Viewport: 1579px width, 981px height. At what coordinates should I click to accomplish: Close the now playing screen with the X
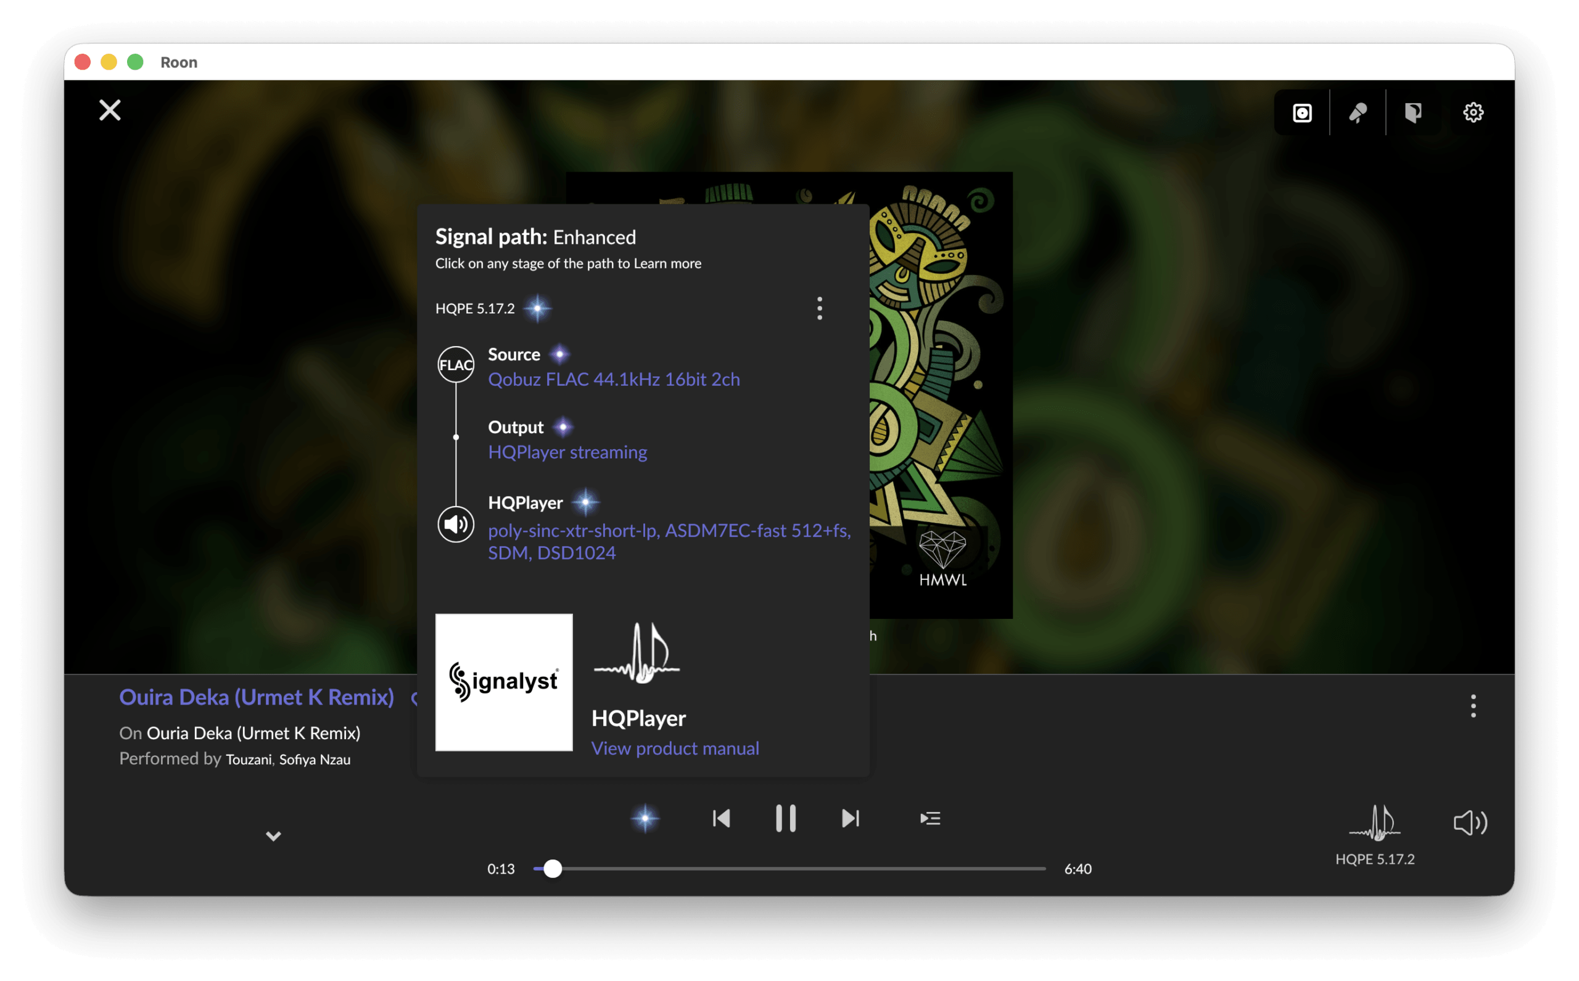click(x=110, y=111)
